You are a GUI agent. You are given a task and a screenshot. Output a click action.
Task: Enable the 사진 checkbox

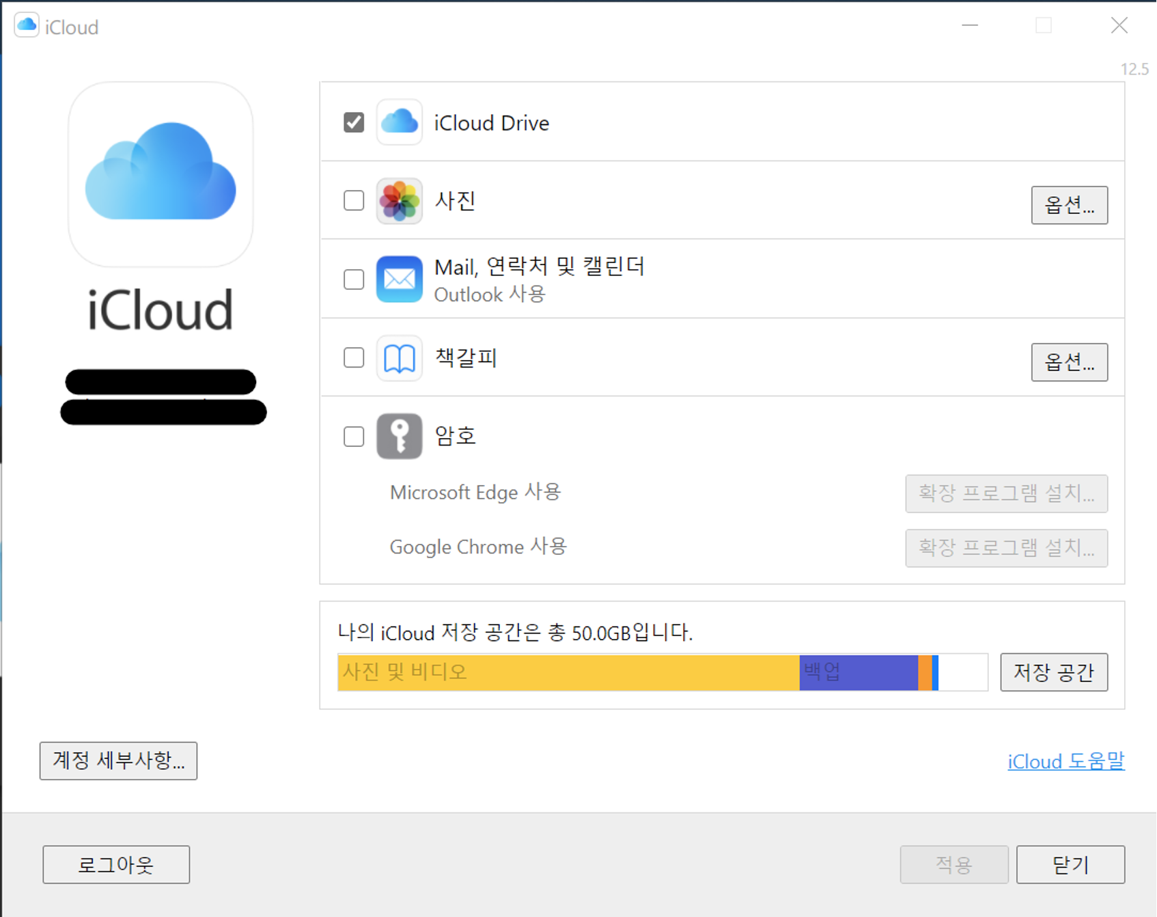[x=354, y=200]
